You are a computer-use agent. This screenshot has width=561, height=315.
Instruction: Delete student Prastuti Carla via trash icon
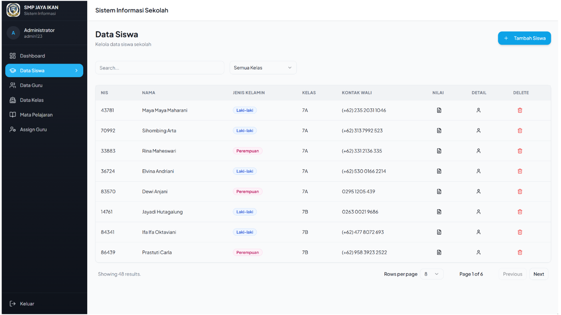click(520, 252)
